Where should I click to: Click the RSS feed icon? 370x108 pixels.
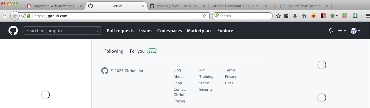5,16
